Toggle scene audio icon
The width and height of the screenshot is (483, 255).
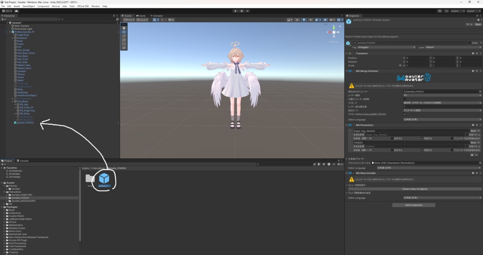pyautogui.click(x=310, y=20)
